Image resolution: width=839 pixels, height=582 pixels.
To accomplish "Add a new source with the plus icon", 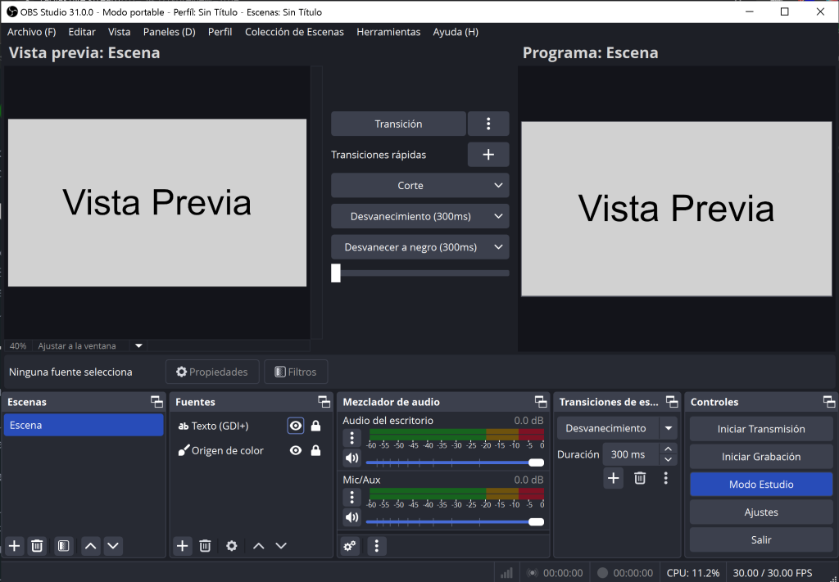I will [x=182, y=546].
